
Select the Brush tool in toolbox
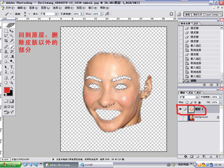point(12,47)
